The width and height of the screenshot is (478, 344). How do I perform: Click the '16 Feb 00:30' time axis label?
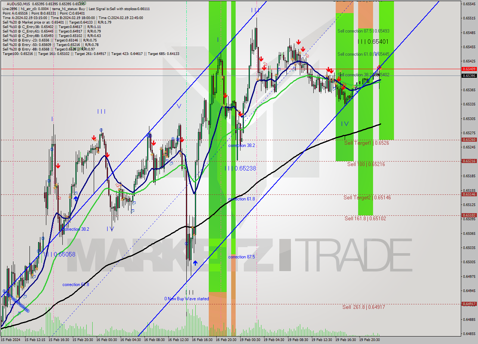click(x=106, y=340)
